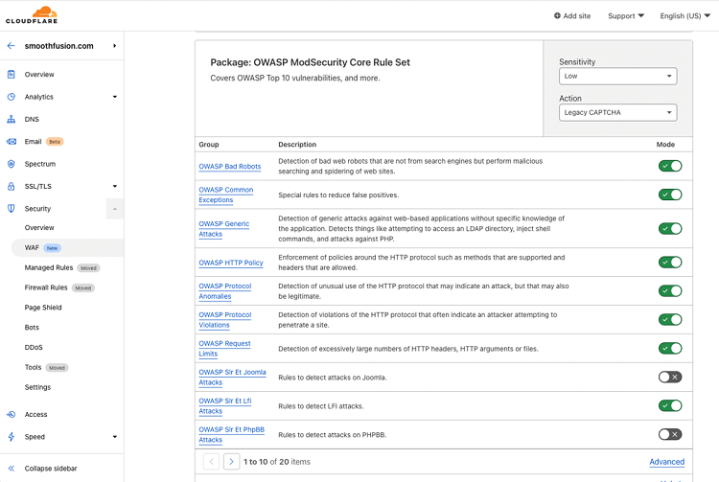719x482 pixels.
Task: Open the English (US) language dropdown
Action: 685,15
